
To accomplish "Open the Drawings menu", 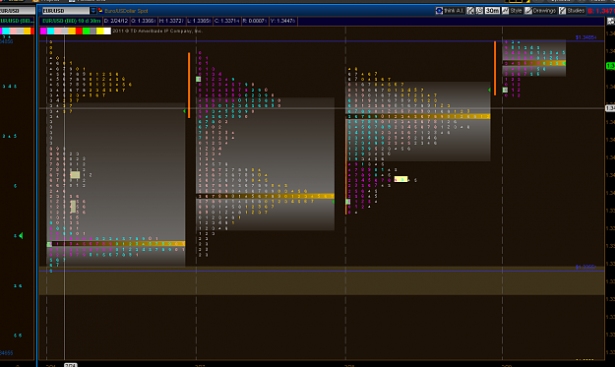I will [x=541, y=11].
